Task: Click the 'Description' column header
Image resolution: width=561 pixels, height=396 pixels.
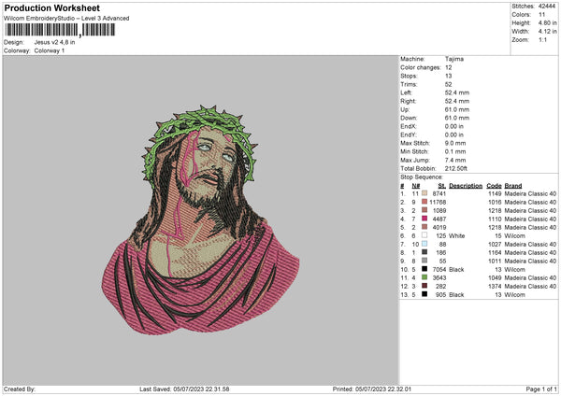Action: [x=466, y=186]
